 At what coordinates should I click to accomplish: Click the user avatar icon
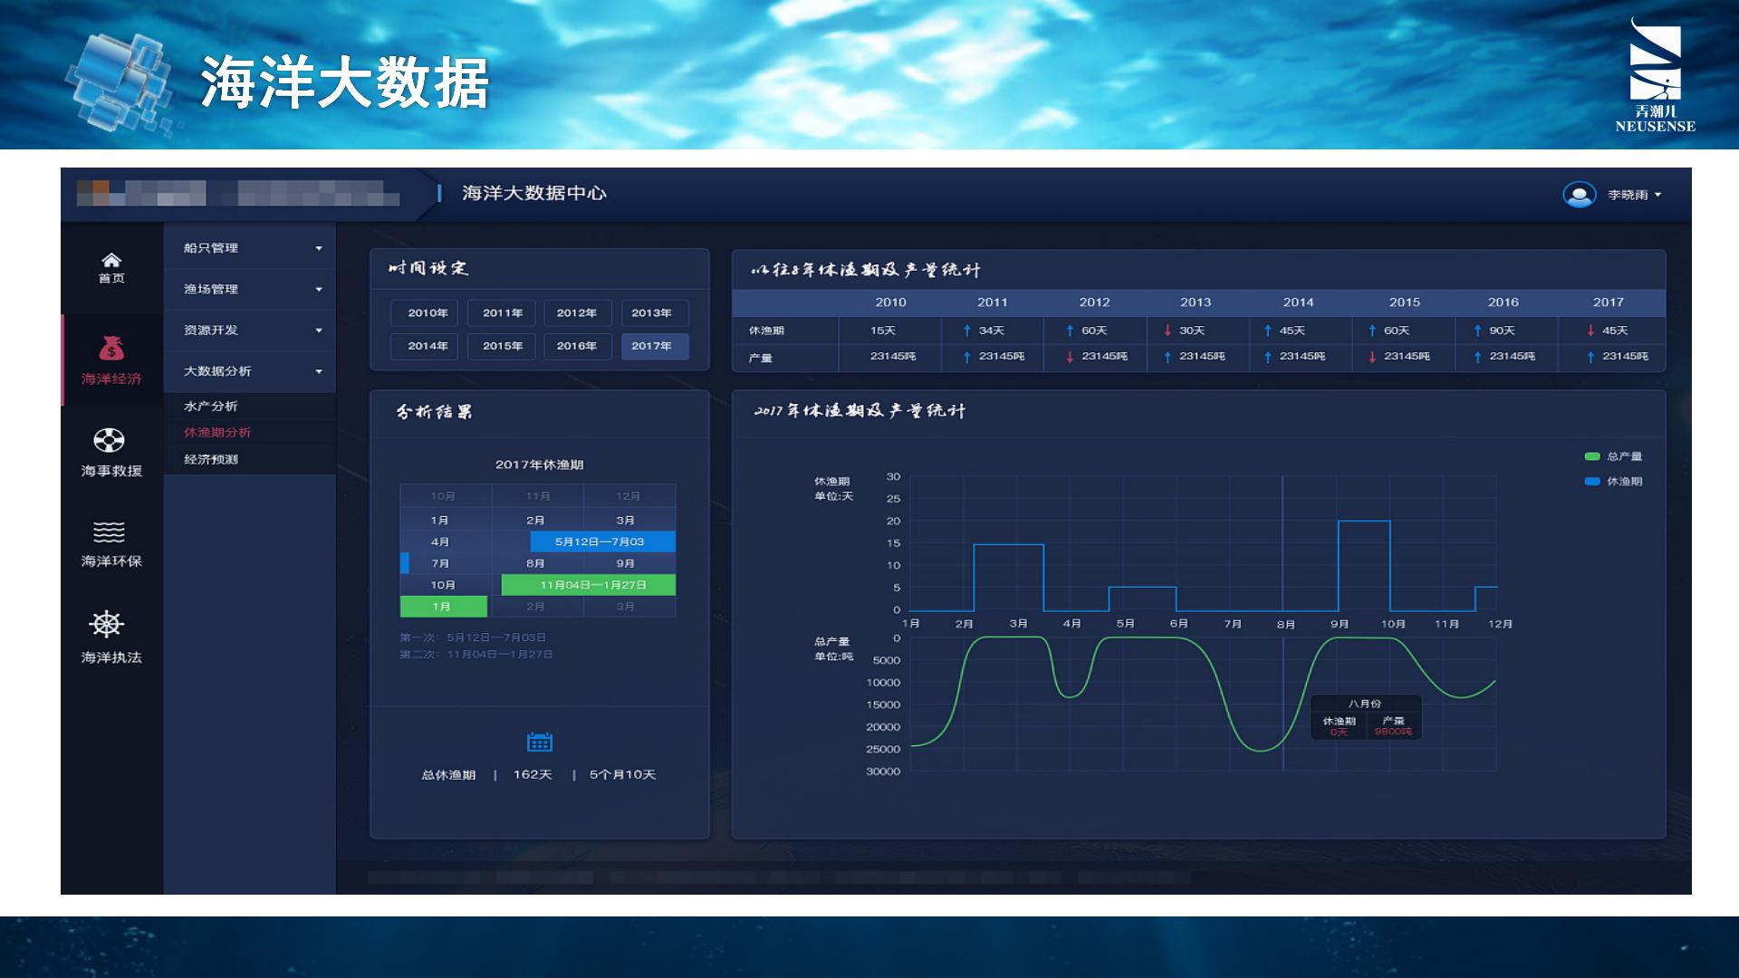(x=1579, y=195)
